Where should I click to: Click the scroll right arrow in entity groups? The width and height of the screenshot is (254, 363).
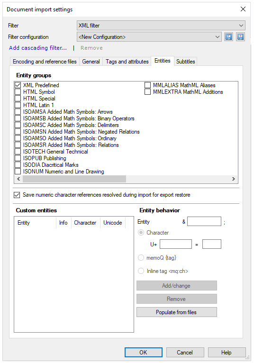pos(234,179)
